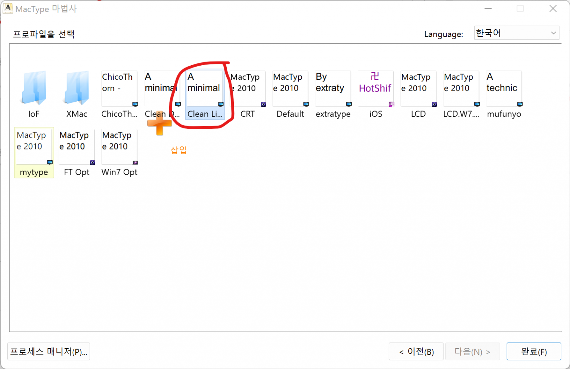Click the MacType wizard title bar icon
The width and height of the screenshot is (570, 369).
7,8
